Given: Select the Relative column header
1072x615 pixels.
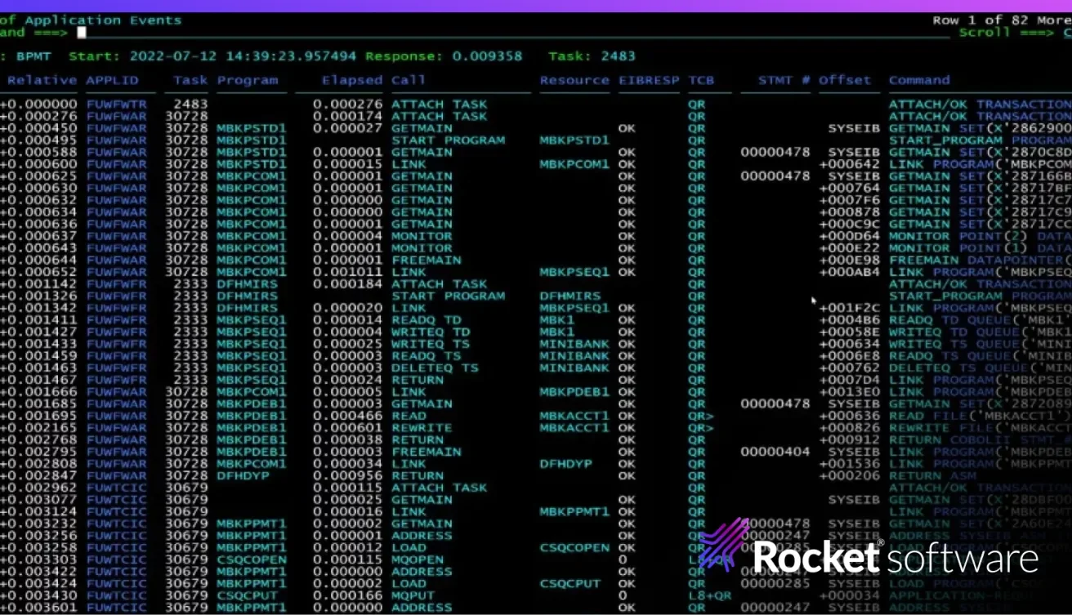Looking at the screenshot, I should click(x=42, y=80).
